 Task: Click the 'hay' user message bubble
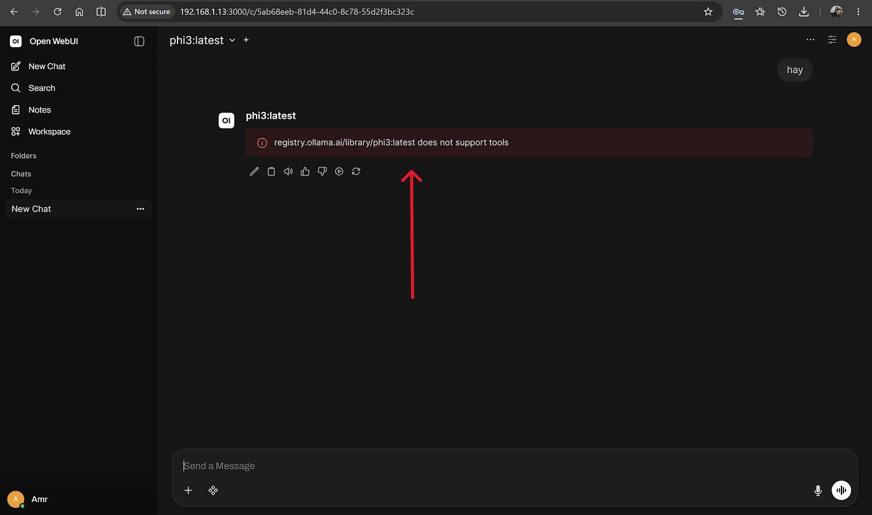click(x=795, y=70)
